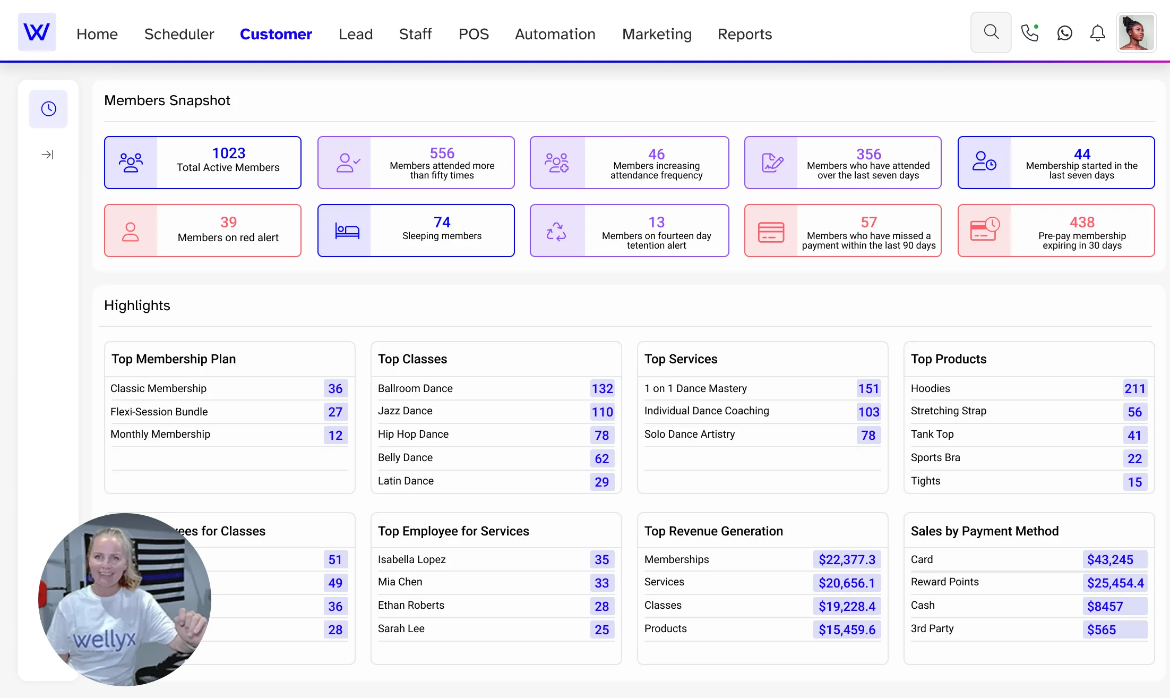
Task: Click the presenter video bubble
Action: tap(125, 599)
